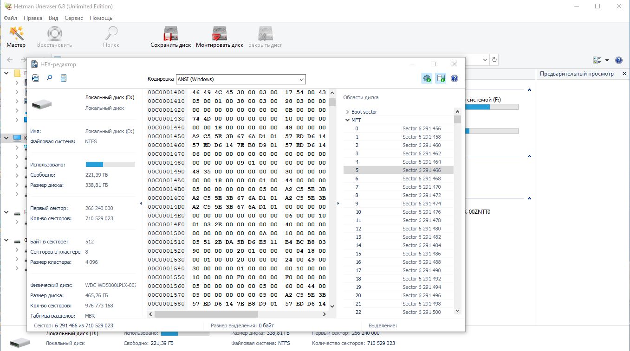Collapse right panel with the small right arrow

tap(338, 203)
